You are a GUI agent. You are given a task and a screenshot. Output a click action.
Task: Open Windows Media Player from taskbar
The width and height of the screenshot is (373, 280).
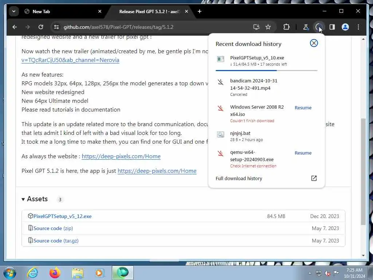coord(99,273)
